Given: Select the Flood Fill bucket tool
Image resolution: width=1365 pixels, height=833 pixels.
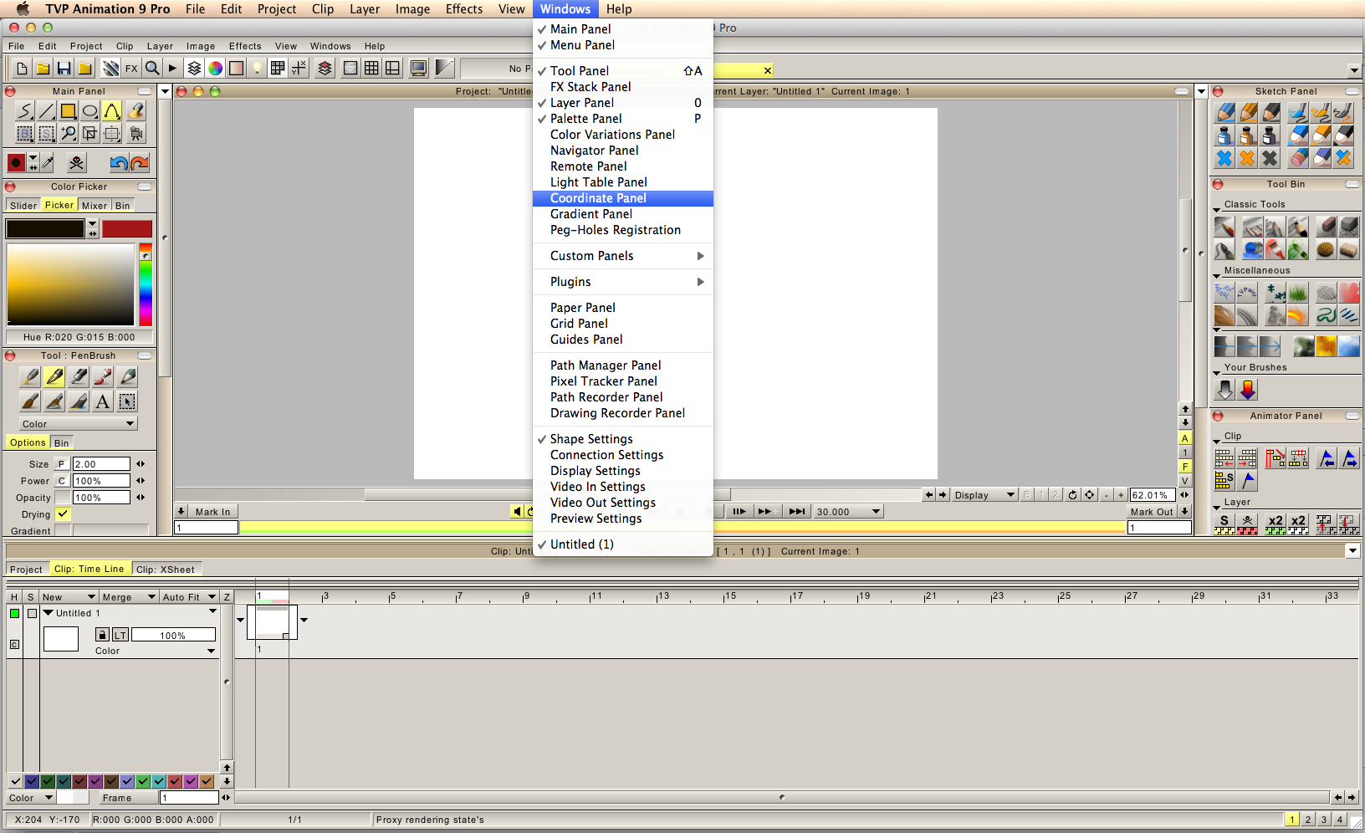Looking at the screenshot, I should tap(135, 110).
